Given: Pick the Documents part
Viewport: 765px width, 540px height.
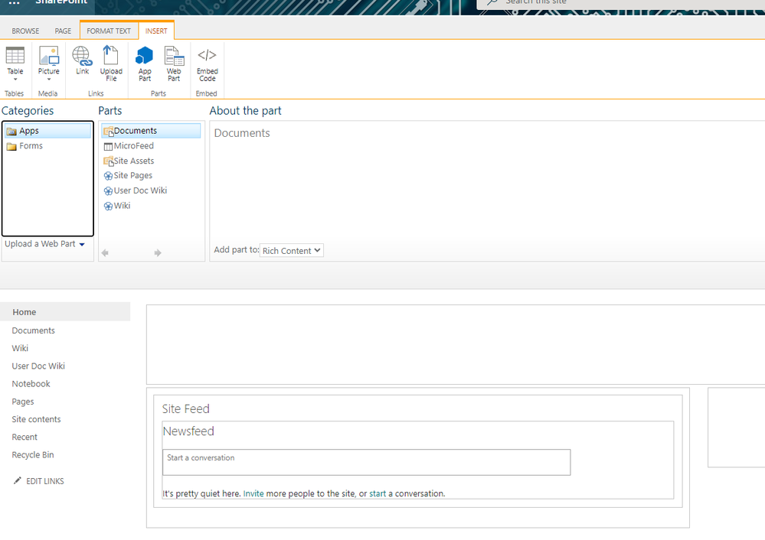Looking at the screenshot, I should (151, 131).
